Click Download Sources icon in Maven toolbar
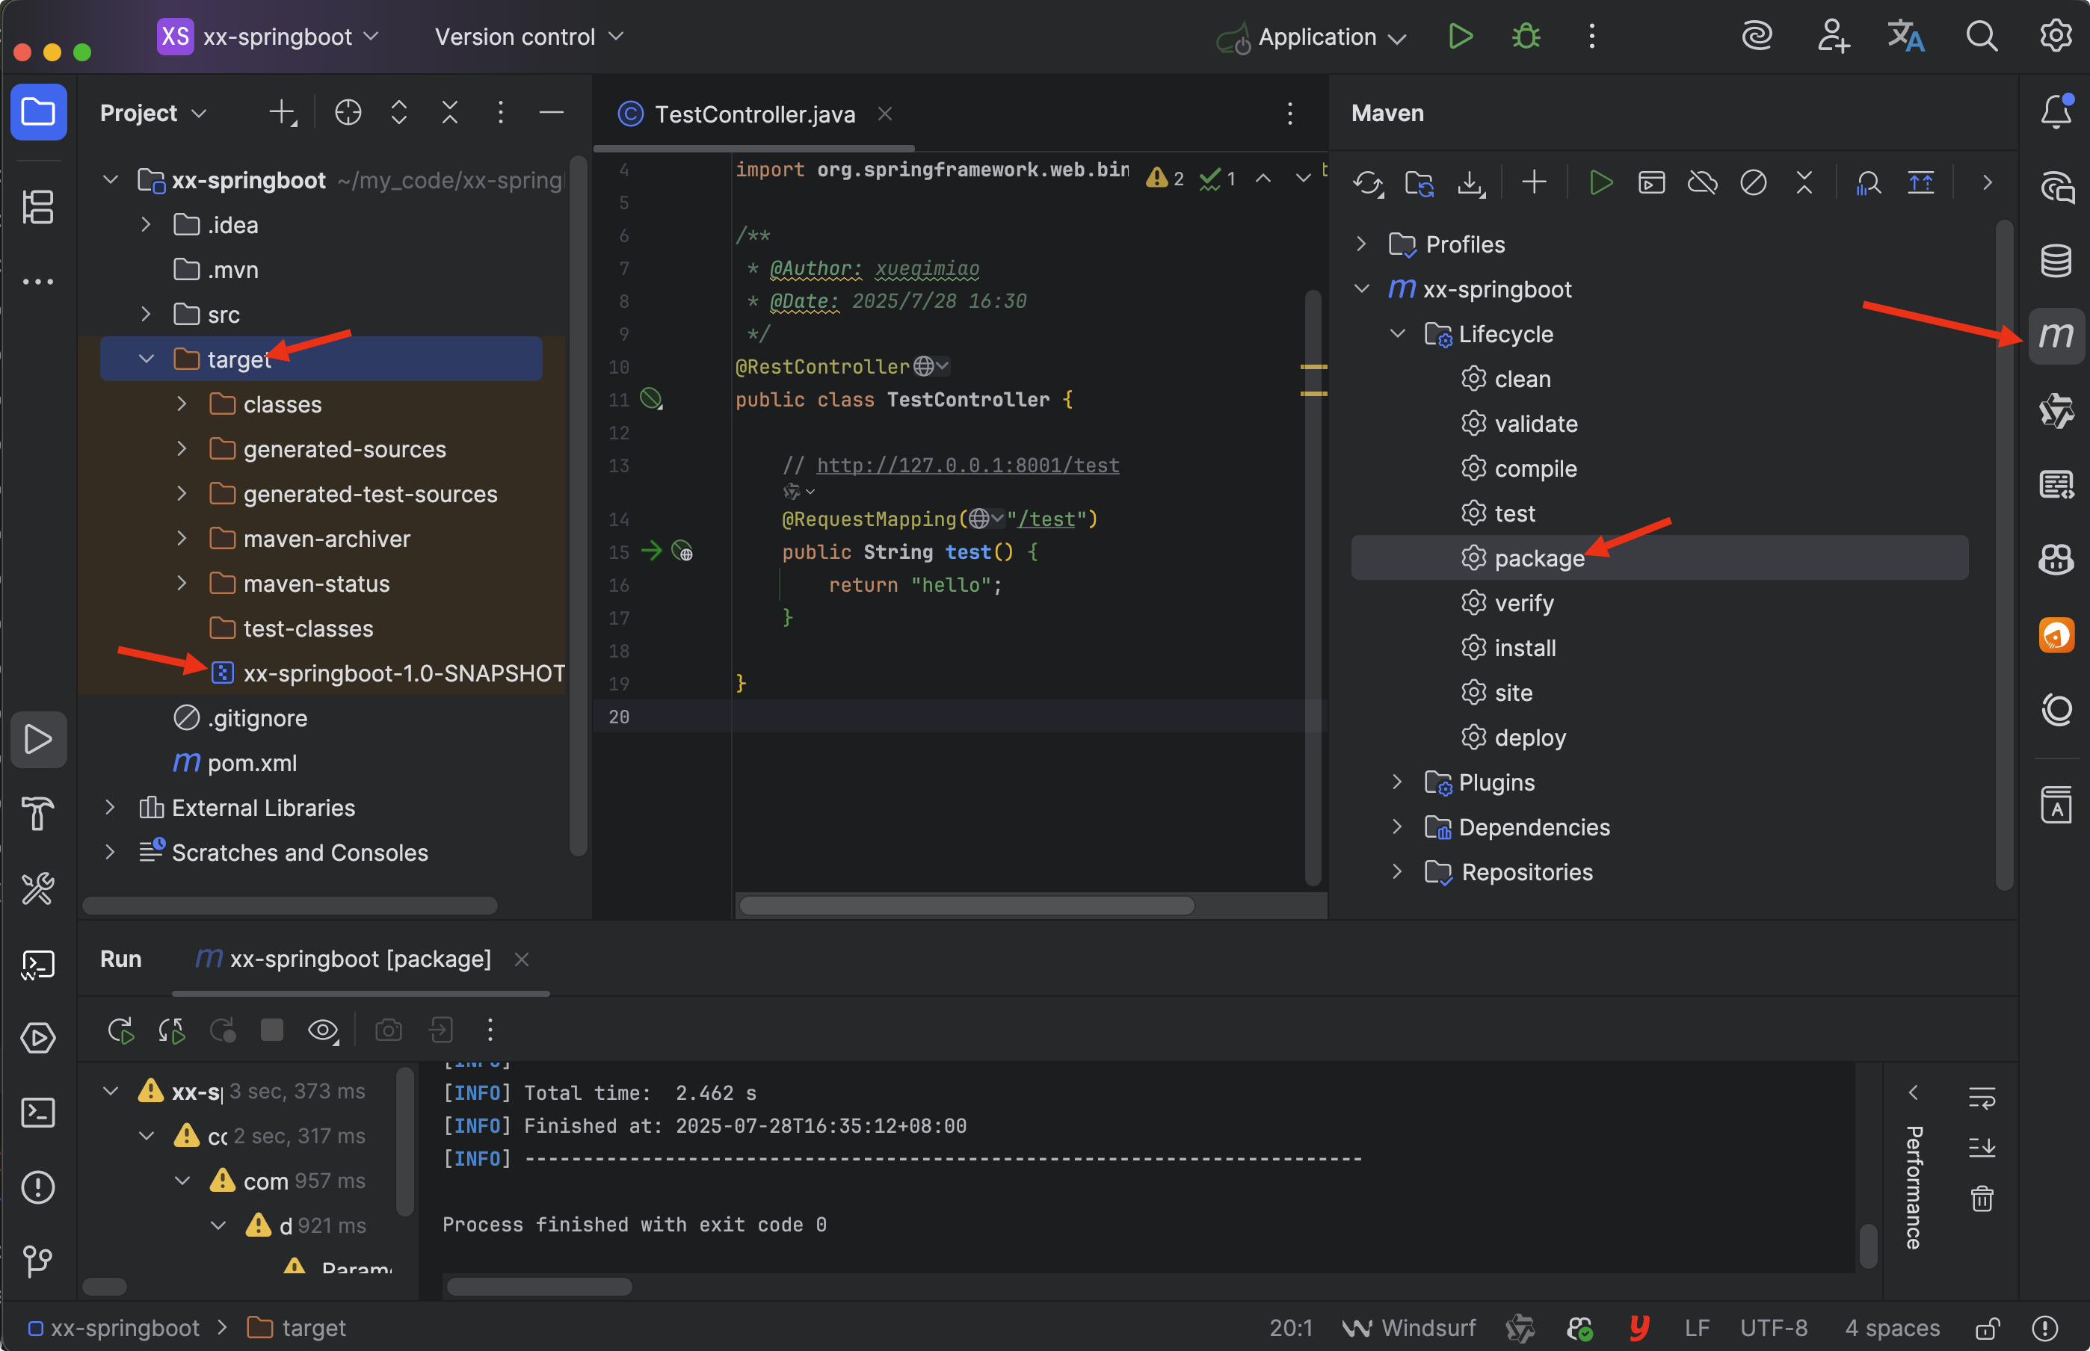 (x=1470, y=182)
